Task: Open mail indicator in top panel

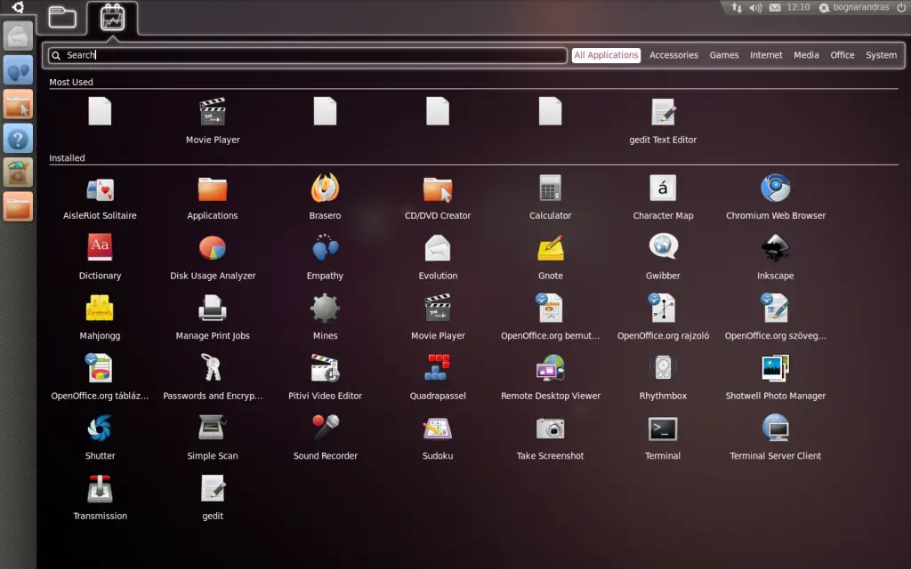Action: point(775,7)
